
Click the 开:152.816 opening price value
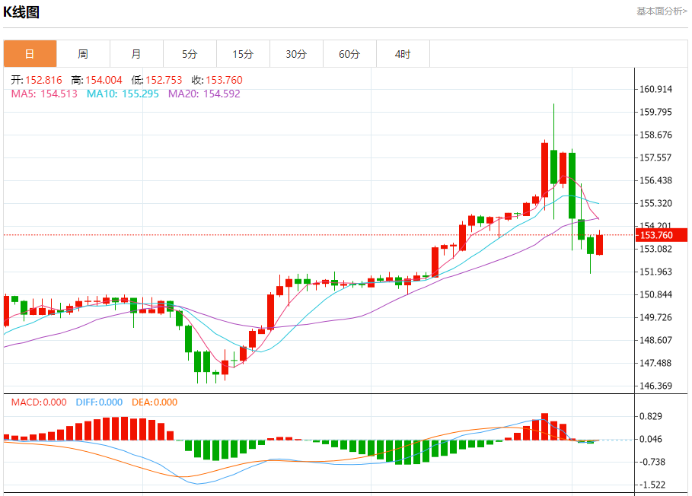click(37, 80)
